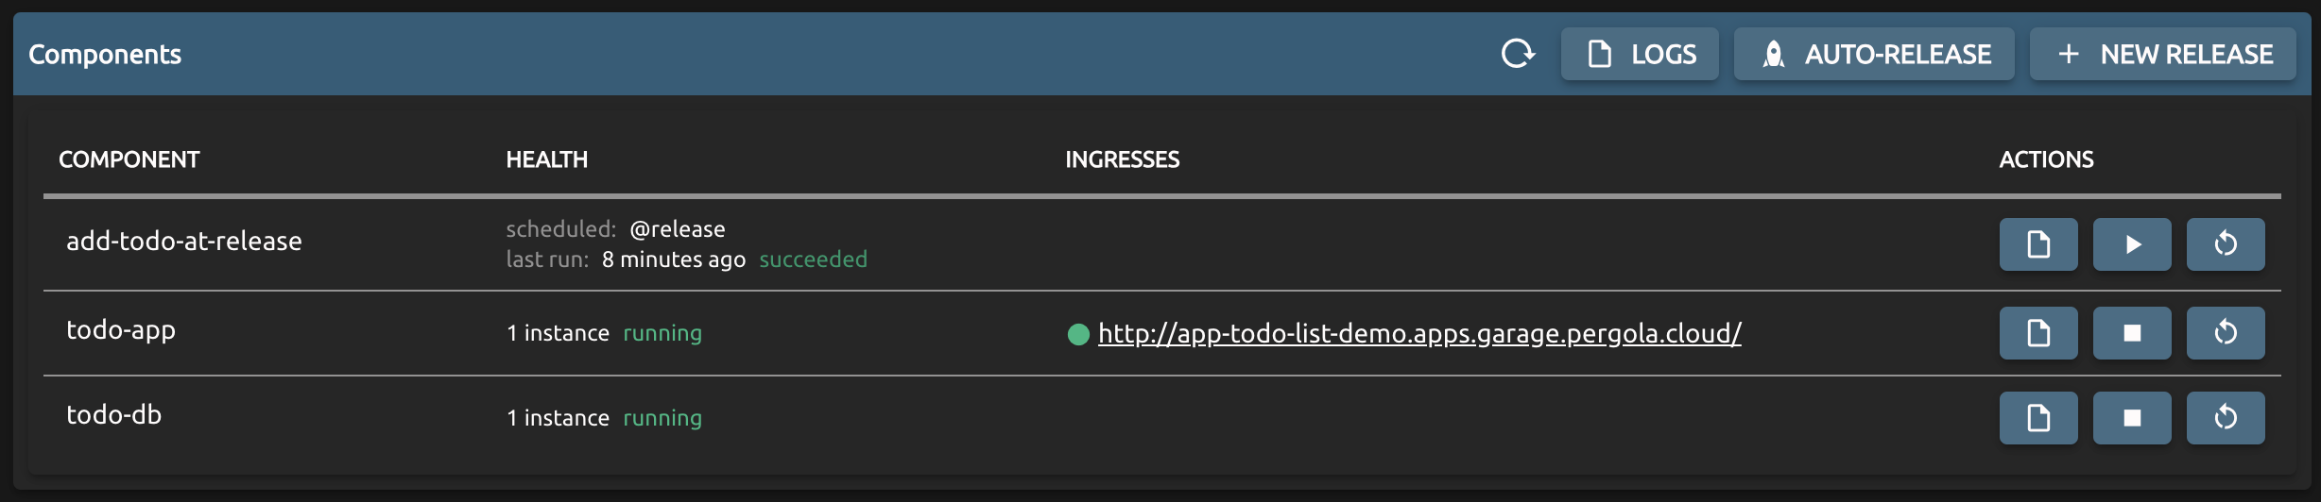The height and width of the screenshot is (502, 2321).
Task: Select the add-todo-at-release component name
Action: point(184,242)
